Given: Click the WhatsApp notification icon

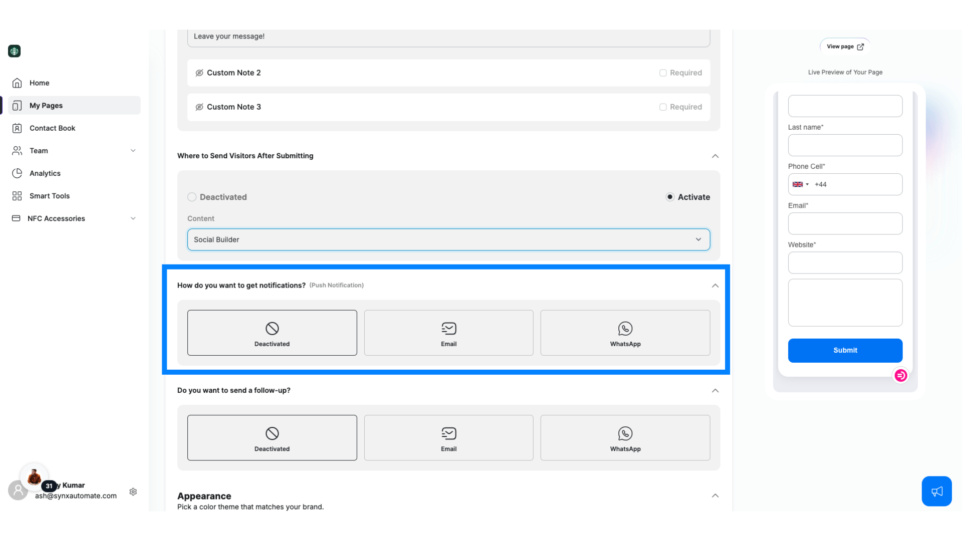Looking at the screenshot, I should coord(625,328).
